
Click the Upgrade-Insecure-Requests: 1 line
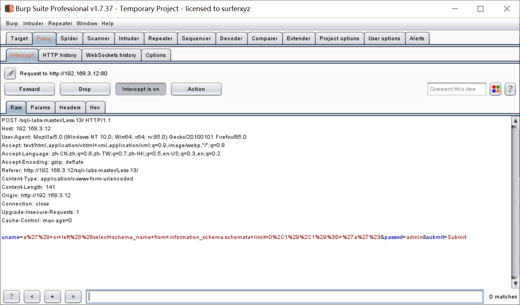(x=40, y=212)
